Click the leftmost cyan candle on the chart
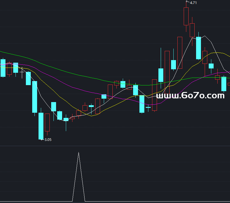The height and width of the screenshot is (203, 230). click(x=3, y=68)
